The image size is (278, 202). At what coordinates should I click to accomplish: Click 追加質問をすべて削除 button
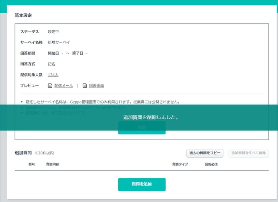(249, 153)
